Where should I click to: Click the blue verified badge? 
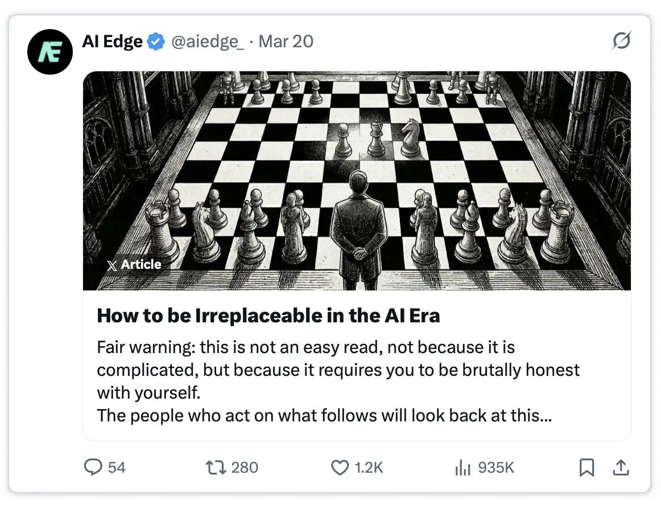[x=156, y=42]
